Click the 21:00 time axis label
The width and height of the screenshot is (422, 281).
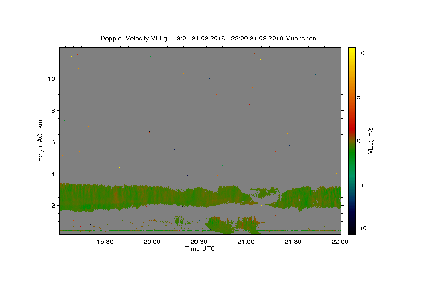click(x=246, y=242)
